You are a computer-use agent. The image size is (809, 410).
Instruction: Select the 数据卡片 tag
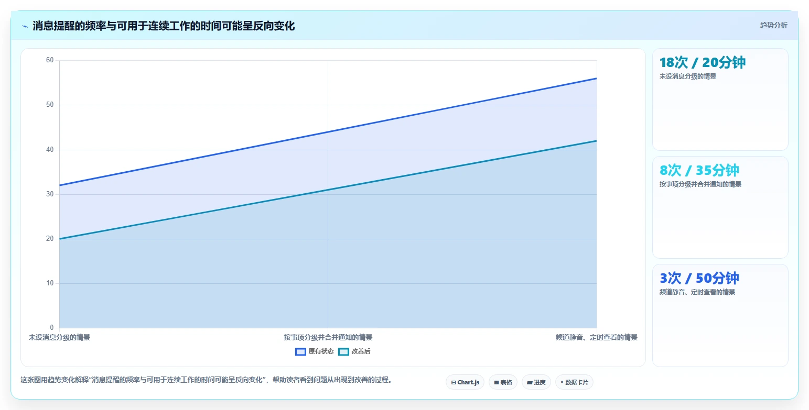pos(574,382)
